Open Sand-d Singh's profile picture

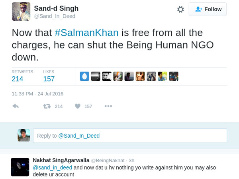click(21, 12)
